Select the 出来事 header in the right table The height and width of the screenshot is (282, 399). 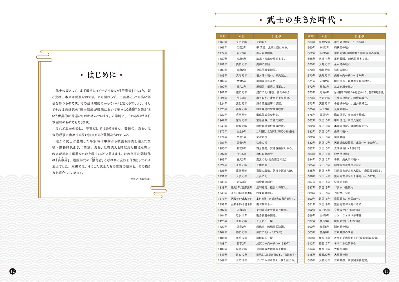click(x=359, y=36)
